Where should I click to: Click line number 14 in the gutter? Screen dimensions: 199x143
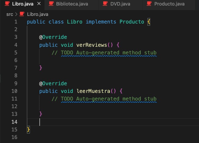pyautogui.click(x=14, y=122)
